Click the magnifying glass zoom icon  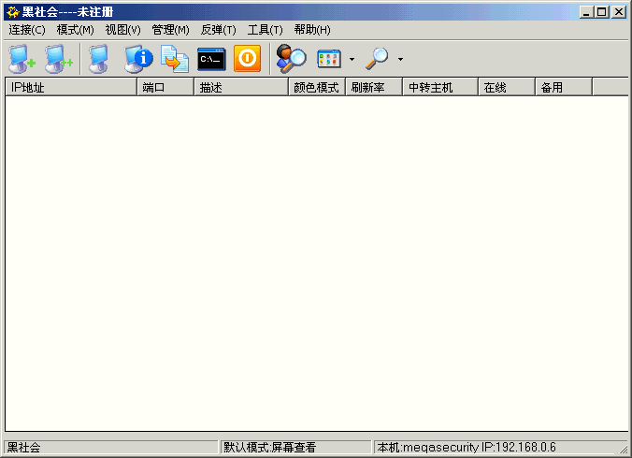tap(377, 59)
